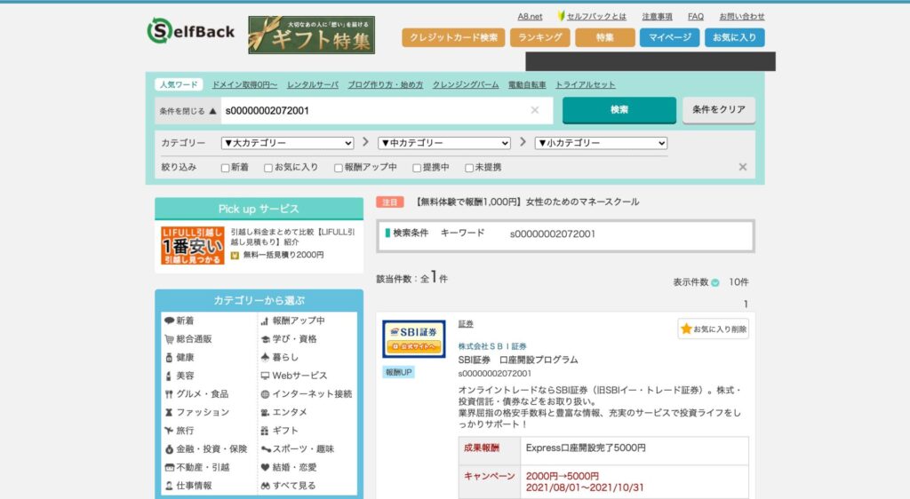Open the LIFULL引越し見積もり text link

[x=293, y=236]
